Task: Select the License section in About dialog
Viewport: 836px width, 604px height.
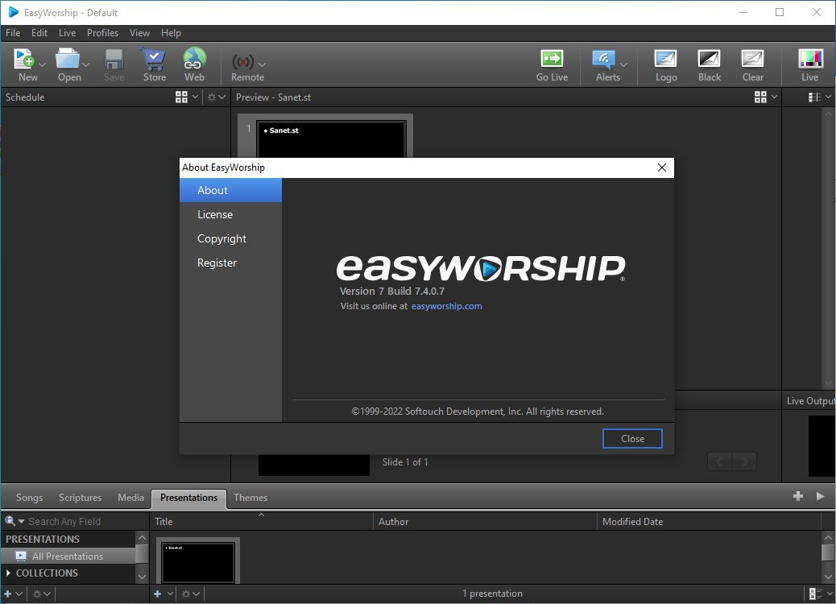Action: click(x=215, y=214)
